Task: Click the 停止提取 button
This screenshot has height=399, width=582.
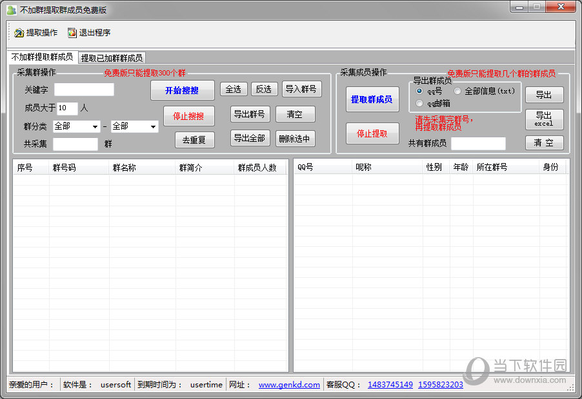Action: pyautogui.click(x=372, y=133)
